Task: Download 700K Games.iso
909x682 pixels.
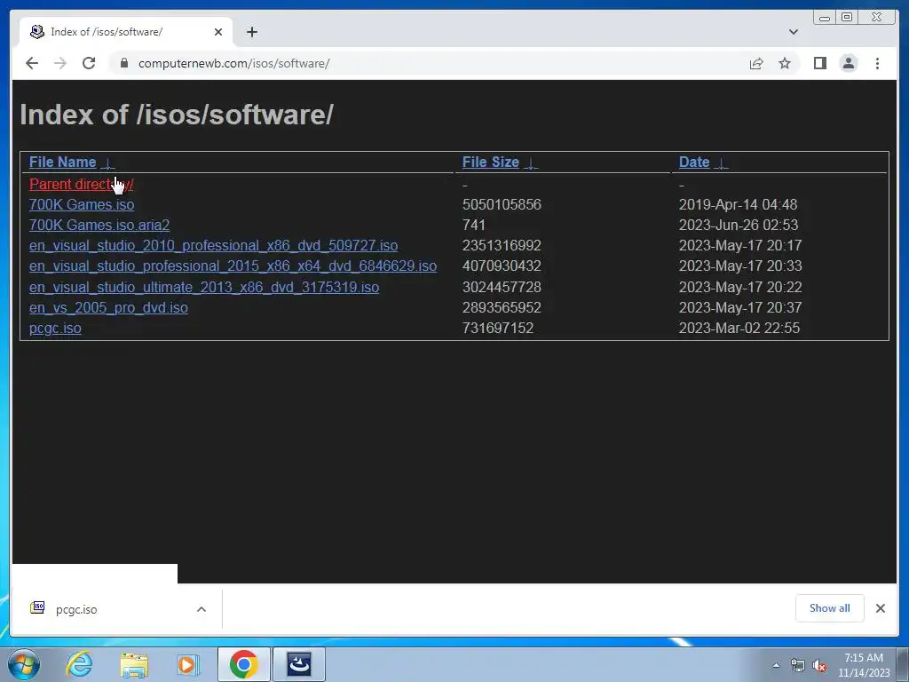Action: [x=81, y=204]
